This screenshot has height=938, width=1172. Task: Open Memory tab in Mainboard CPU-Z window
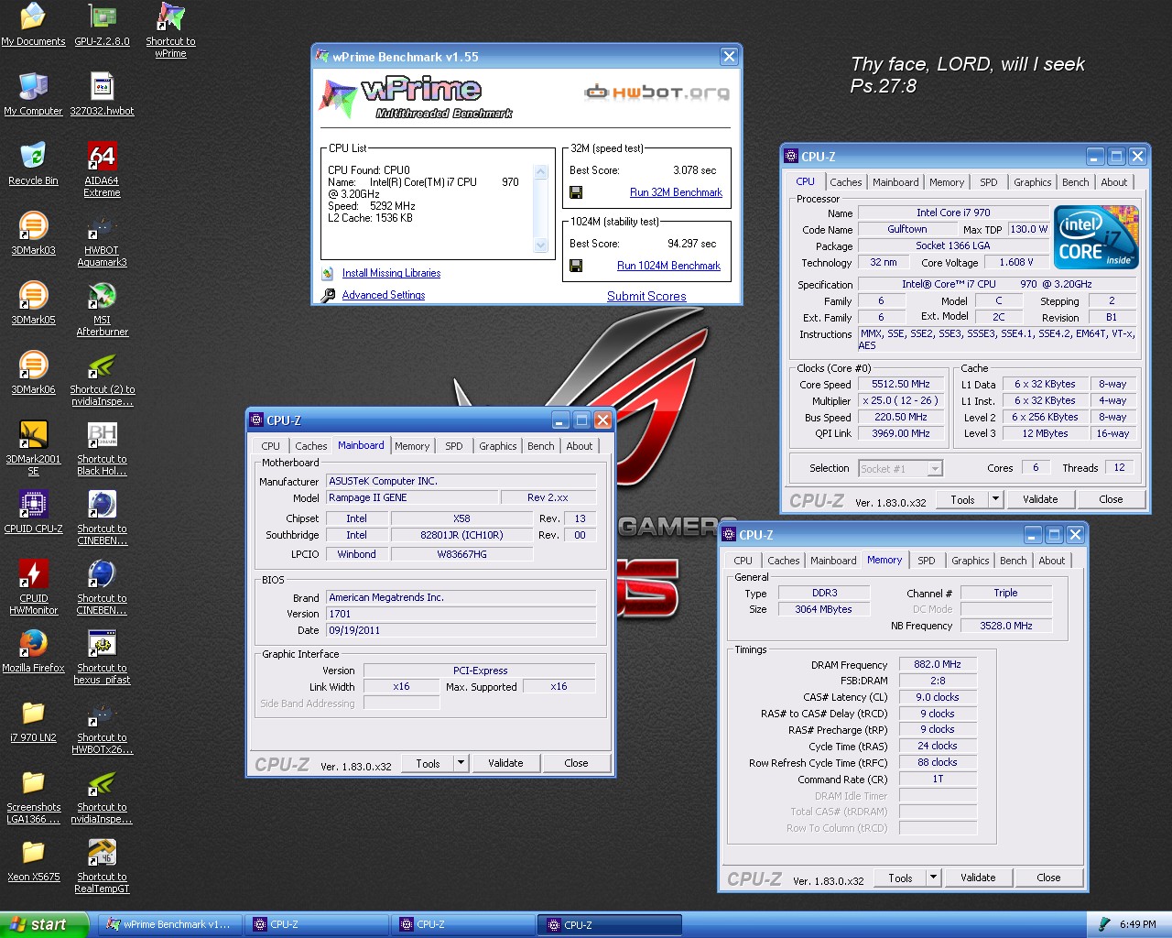pyautogui.click(x=412, y=446)
